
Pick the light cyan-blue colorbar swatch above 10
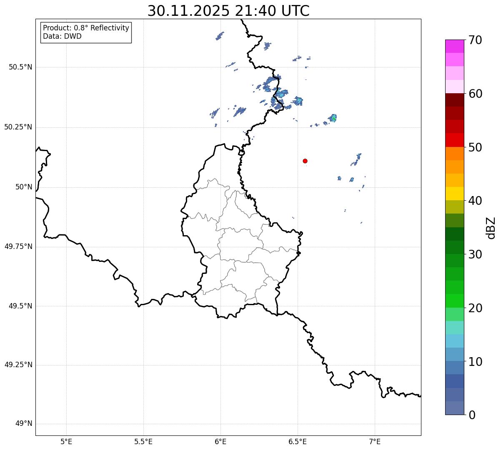pos(455,341)
